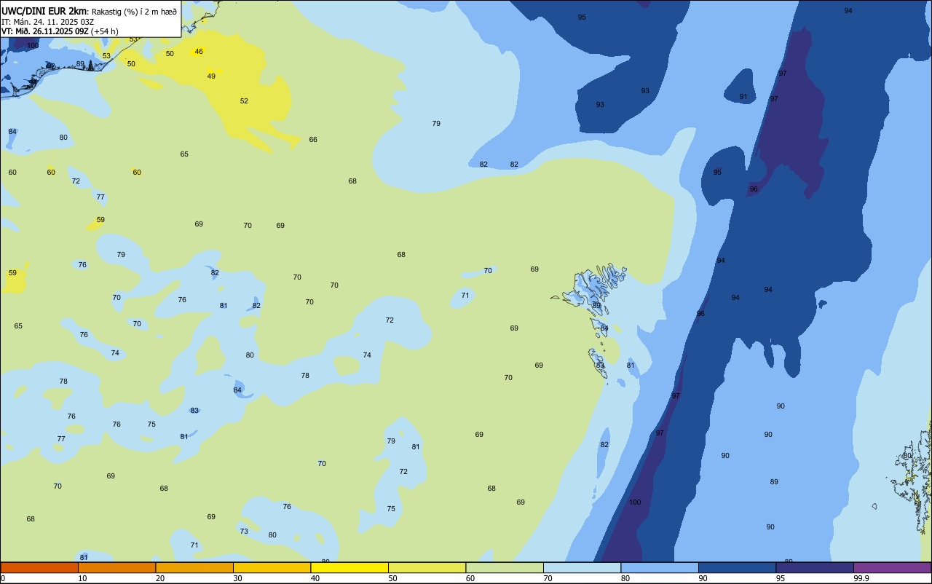
Task: Click the '(+54 h)' forecast offset text
Action: click(x=105, y=31)
